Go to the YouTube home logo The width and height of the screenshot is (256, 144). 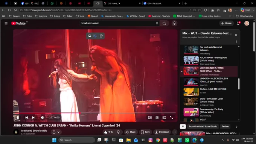18,23
